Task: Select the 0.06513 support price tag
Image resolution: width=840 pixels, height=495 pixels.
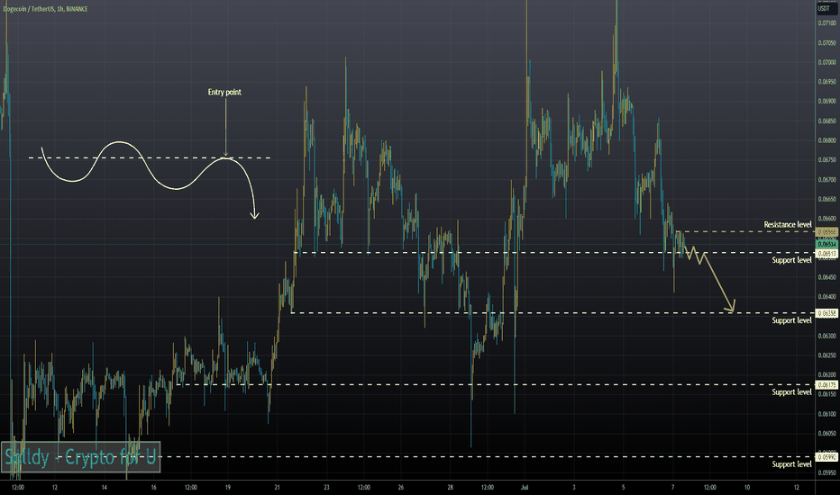Action: pos(827,253)
